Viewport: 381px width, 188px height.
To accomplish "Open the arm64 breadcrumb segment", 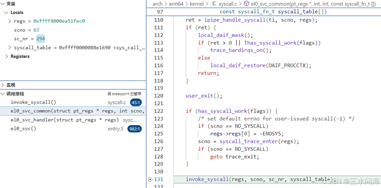I will point(176,4).
